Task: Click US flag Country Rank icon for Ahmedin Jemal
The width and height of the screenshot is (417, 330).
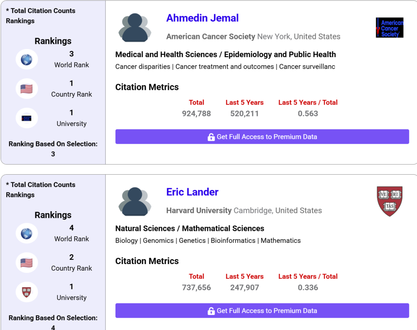Action: click(27, 89)
